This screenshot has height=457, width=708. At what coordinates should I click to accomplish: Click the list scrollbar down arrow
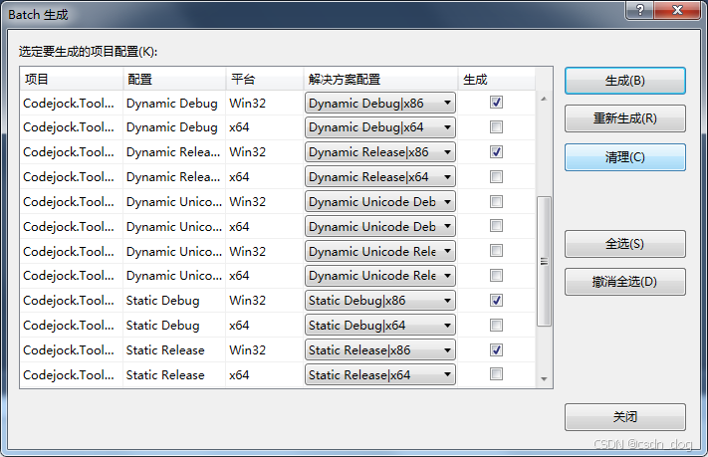(544, 379)
